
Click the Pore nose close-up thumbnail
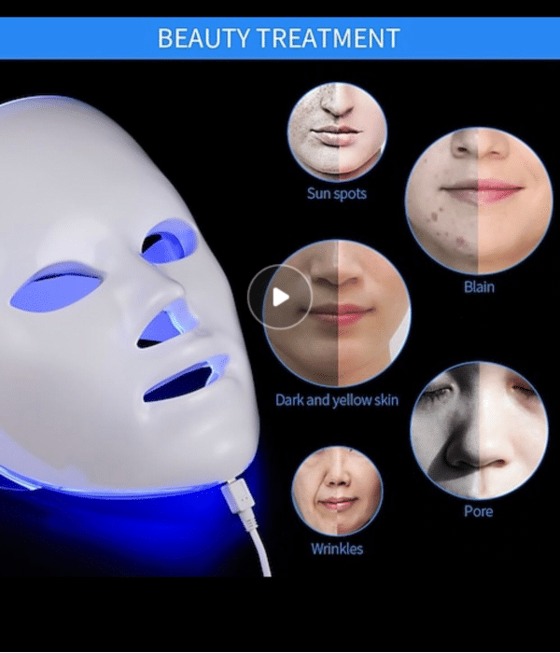(x=479, y=431)
